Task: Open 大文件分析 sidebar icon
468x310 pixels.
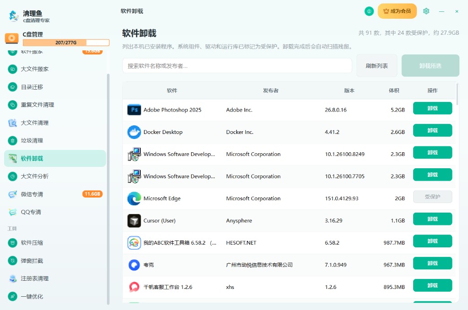Action: click(x=12, y=176)
